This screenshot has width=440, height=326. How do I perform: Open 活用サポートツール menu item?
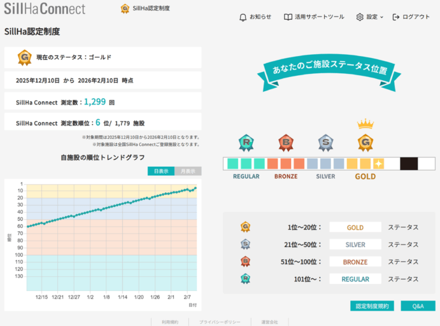click(314, 17)
